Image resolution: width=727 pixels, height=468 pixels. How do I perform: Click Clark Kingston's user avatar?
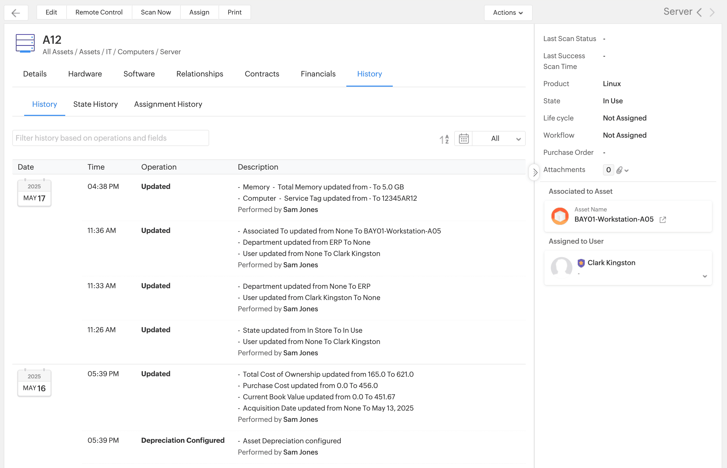[561, 268]
